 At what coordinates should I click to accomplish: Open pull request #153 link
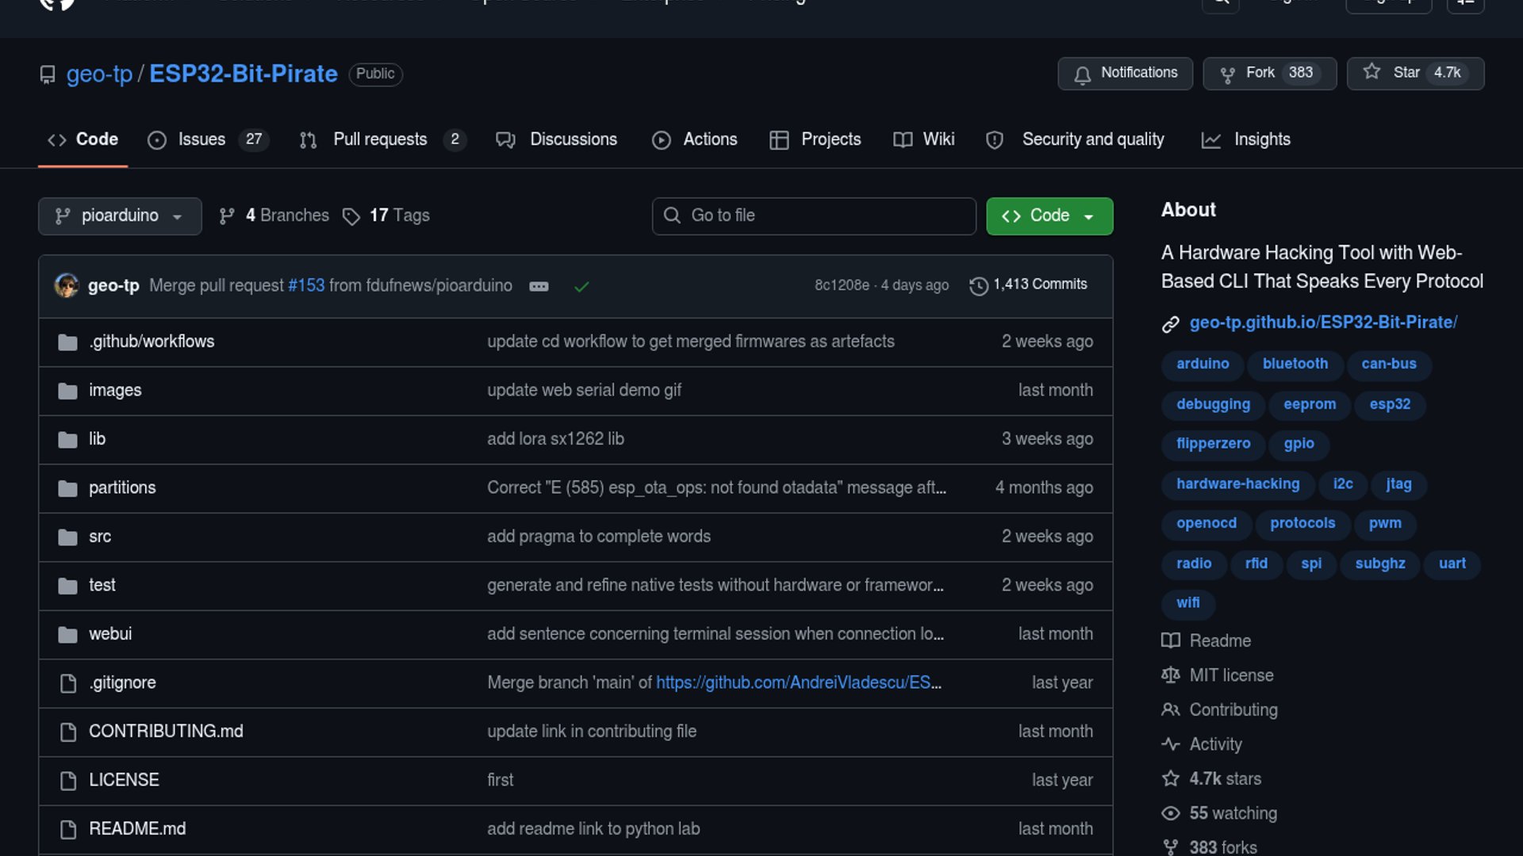pos(306,285)
